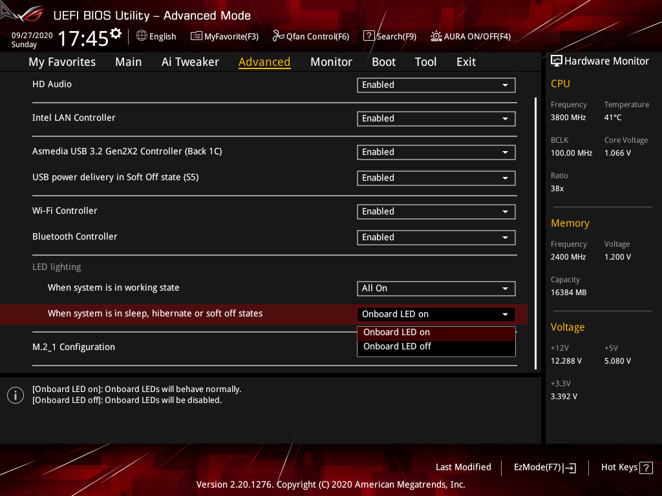Switch to Exit tab

pos(466,62)
